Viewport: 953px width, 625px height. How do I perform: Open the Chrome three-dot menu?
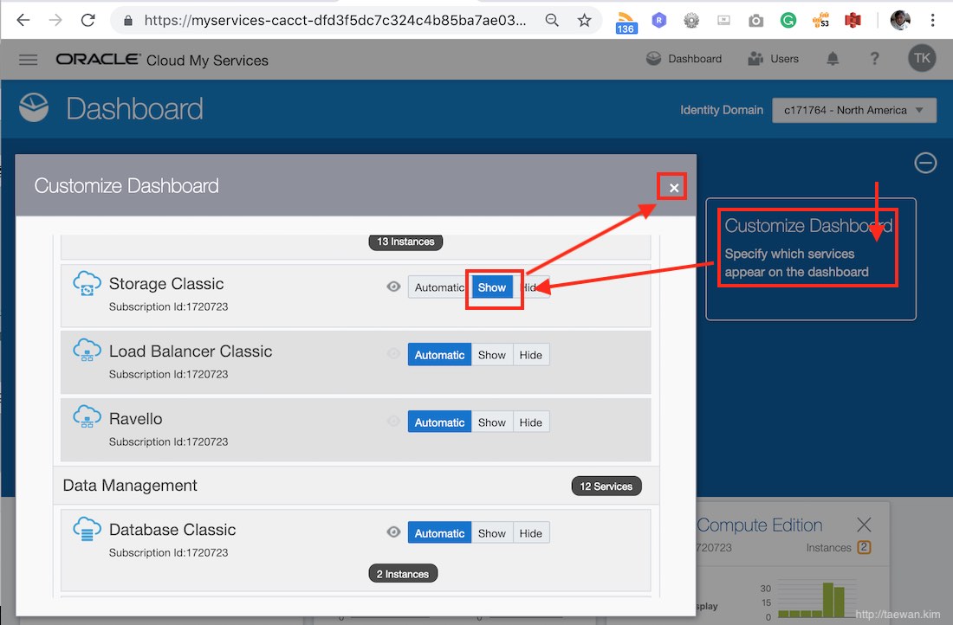coord(932,20)
